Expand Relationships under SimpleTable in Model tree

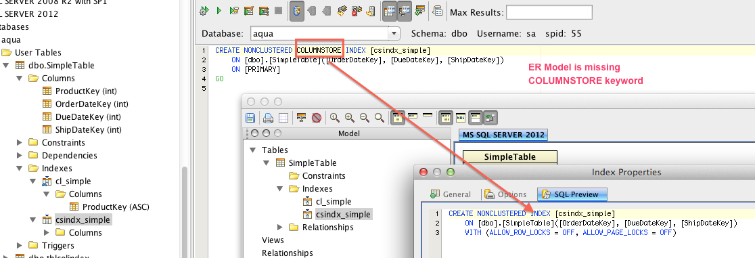tap(280, 227)
